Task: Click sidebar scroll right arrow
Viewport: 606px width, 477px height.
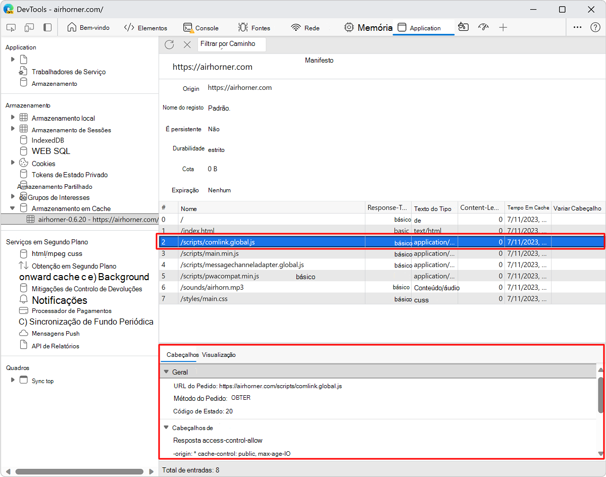Action: 152,471
